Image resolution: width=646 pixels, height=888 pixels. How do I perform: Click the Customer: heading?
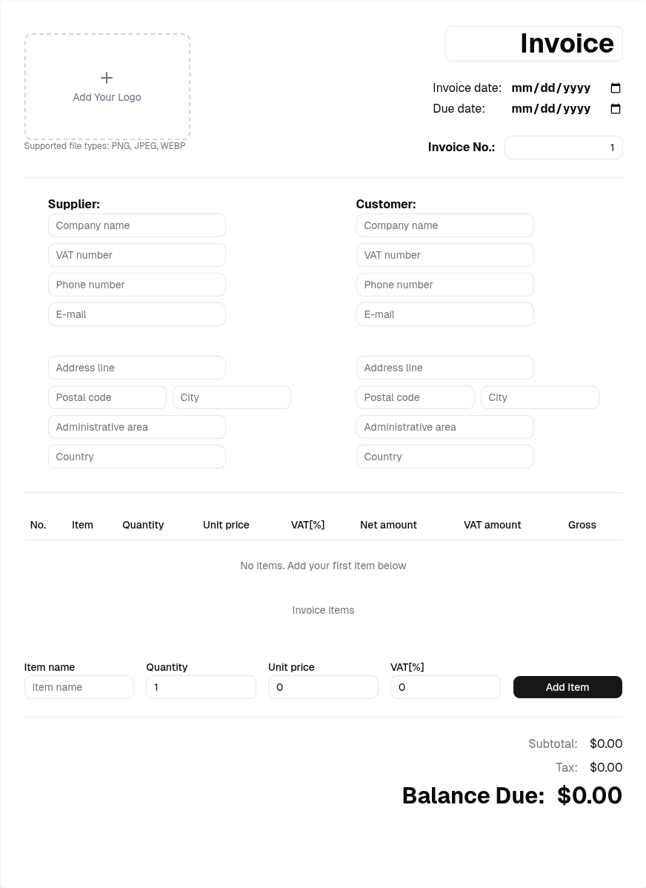click(385, 204)
